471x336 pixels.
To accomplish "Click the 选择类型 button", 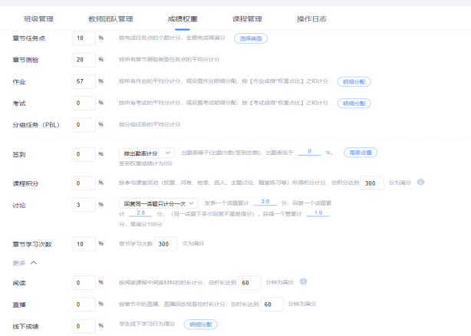I will tap(272, 38).
